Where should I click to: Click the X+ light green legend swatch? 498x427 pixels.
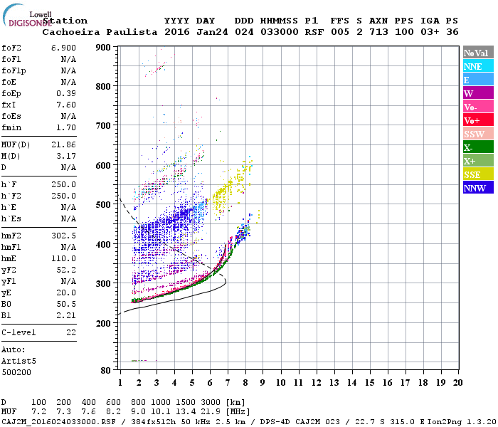click(x=478, y=160)
